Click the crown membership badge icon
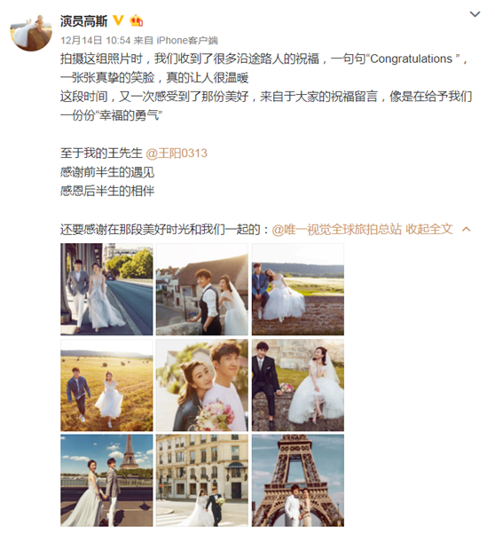The image size is (495, 534). coord(137,21)
